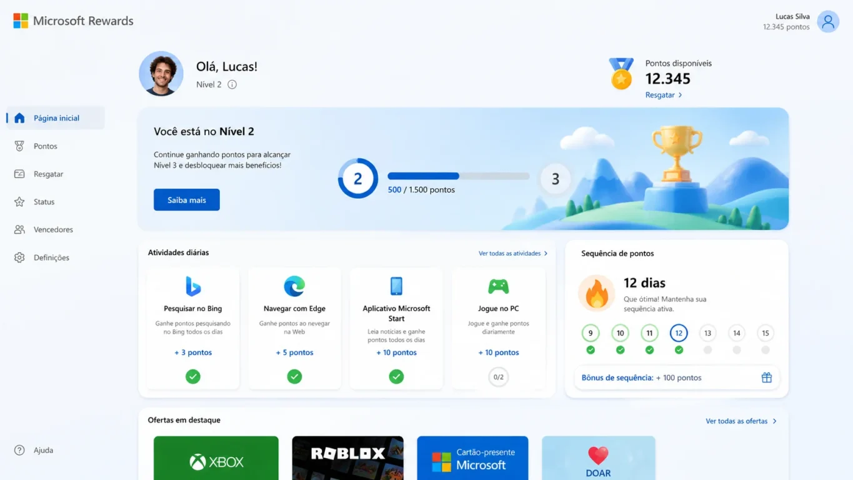Click the gold medal points icon
This screenshot has width=853, height=480.
[x=621, y=74]
